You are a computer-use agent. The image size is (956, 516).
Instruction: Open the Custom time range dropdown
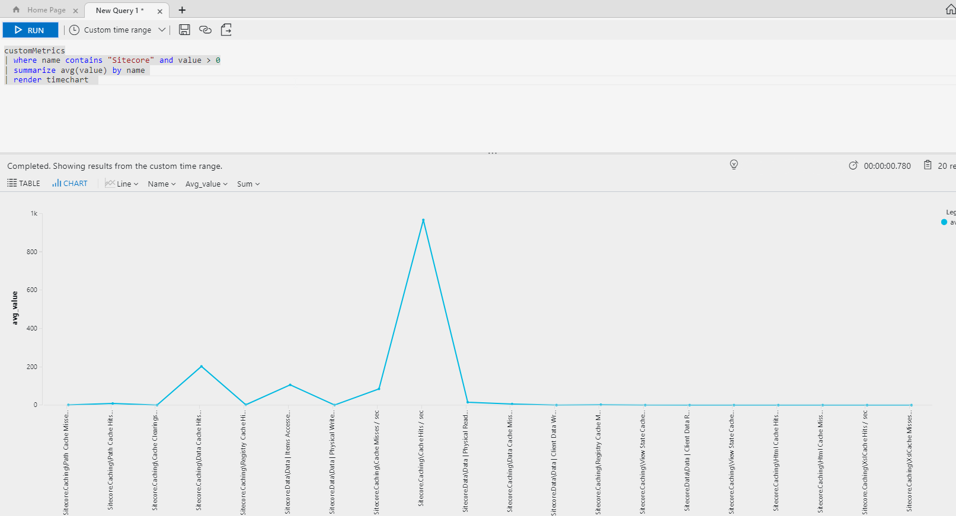coord(117,30)
